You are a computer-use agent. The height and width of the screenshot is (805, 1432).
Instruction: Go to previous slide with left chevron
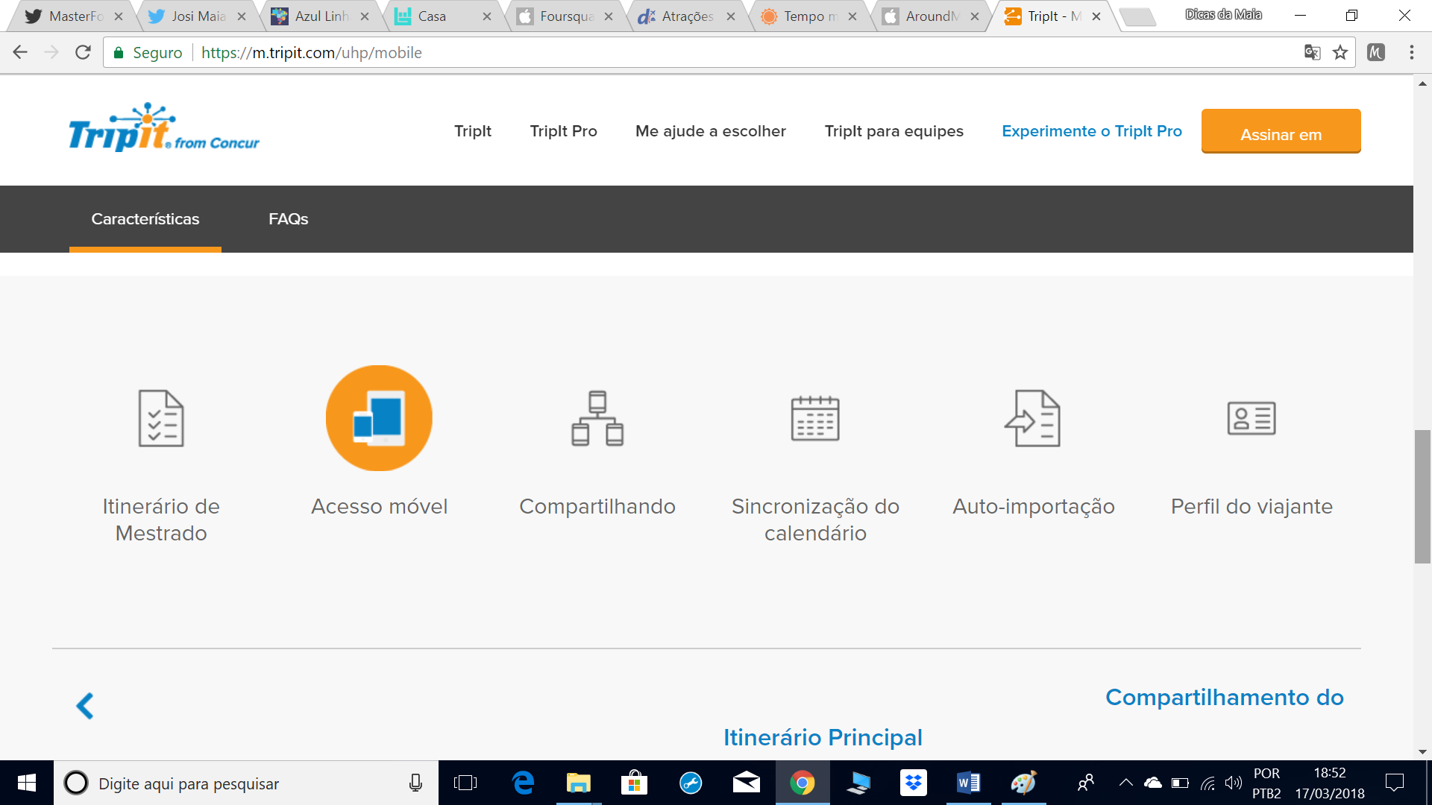tap(85, 705)
